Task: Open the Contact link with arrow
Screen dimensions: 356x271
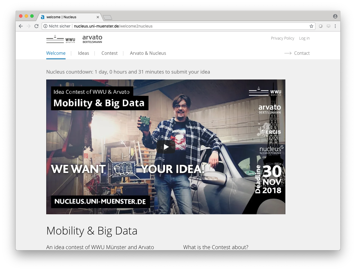Action: tap(297, 53)
